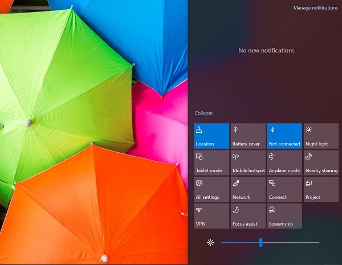Image resolution: width=342 pixels, height=265 pixels.
Task: Set brightness near maximum on slider track
Action: pyautogui.click(x=315, y=242)
